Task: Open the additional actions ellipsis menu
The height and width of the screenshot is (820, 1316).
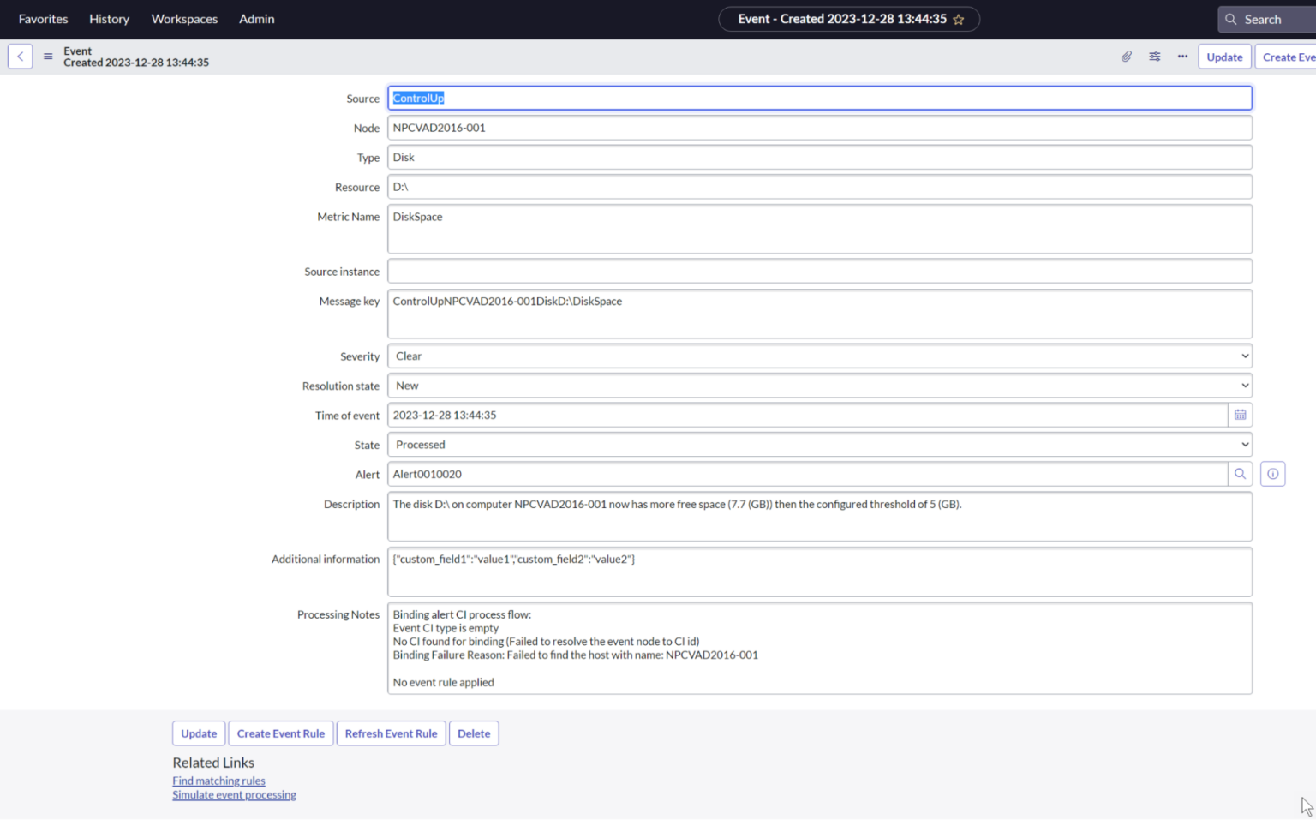Action: 1182,57
